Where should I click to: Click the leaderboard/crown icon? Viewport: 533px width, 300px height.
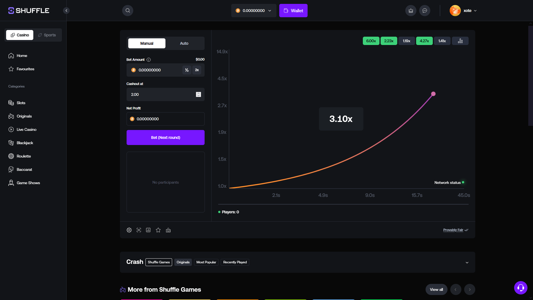[411, 10]
